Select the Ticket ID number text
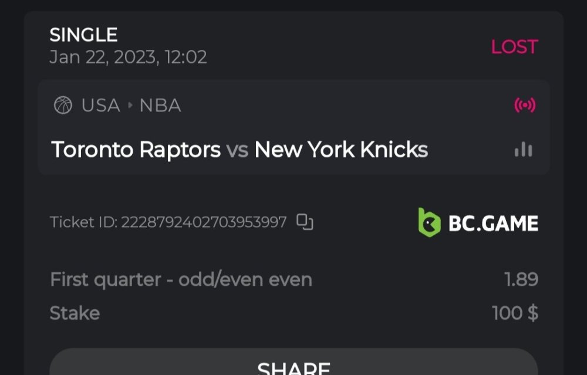This screenshot has height=375, width=587. 204,222
